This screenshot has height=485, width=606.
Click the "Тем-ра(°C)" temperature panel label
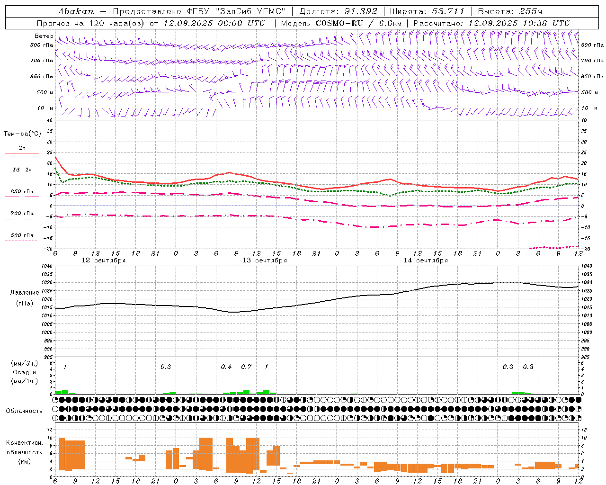[22, 134]
